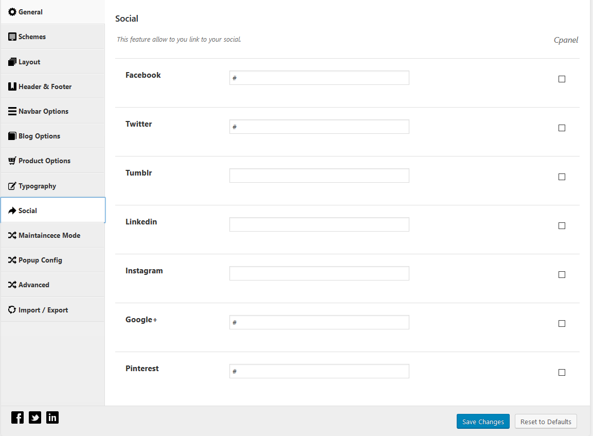Click the Header & Footer bookmark icon

(x=12, y=86)
